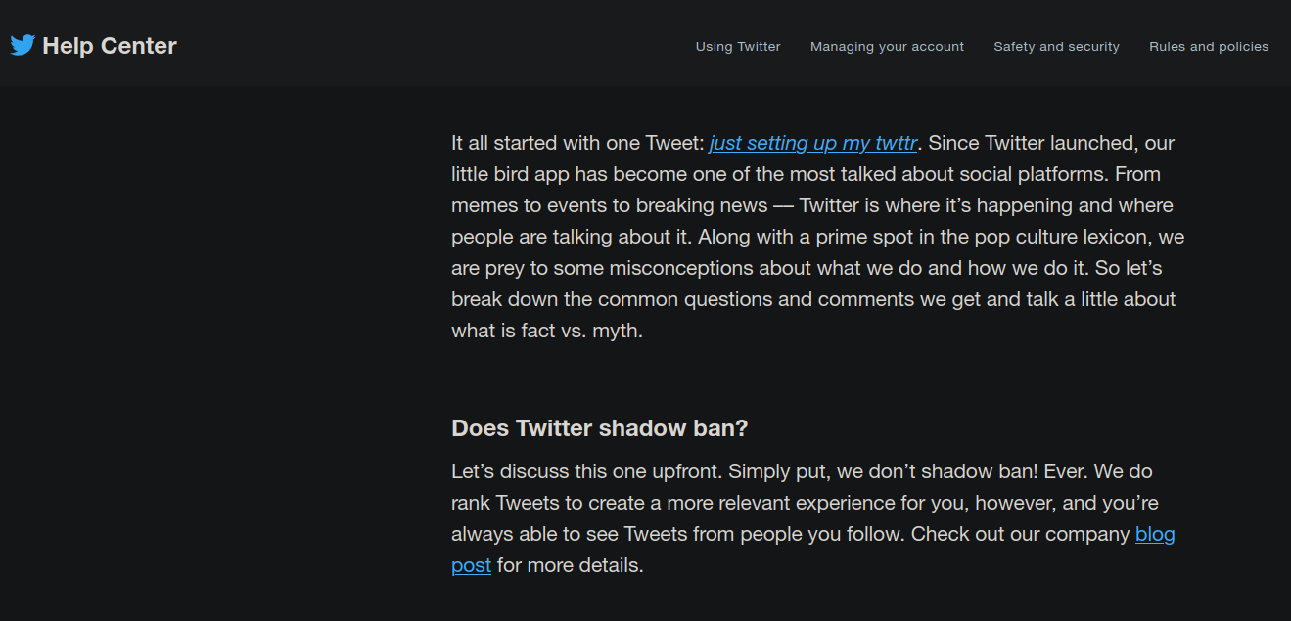This screenshot has height=621, width=1291.
Task: Click the sentence 'Let's discuss this one upfront'
Action: (x=587, y=471)
